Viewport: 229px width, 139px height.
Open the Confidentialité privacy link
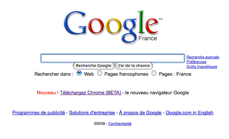point(120,124)
